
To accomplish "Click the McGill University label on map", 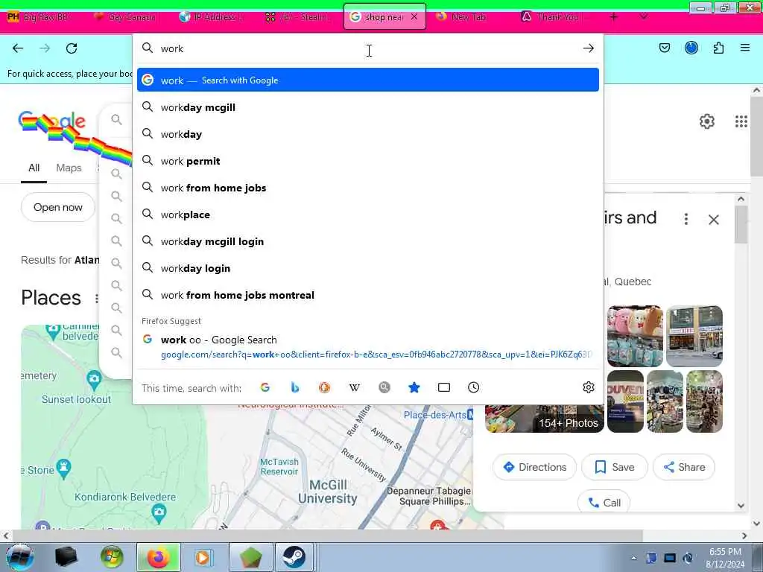I will 328,492.
